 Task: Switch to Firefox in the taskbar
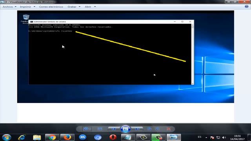coord(67,137)
